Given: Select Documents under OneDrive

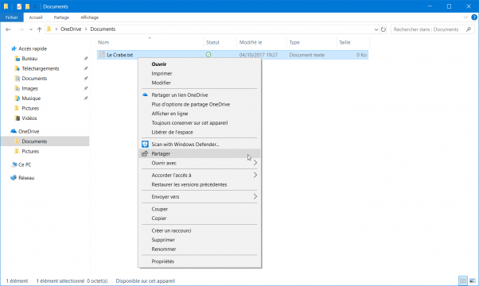Looking at the screenshot, I should click(x=45, y=141).
